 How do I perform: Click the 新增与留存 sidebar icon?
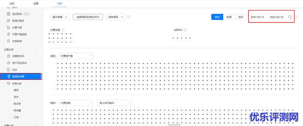coord(8,20)
